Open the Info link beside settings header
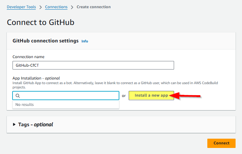This screenshot has width=242, height=154. click(85, 41)
